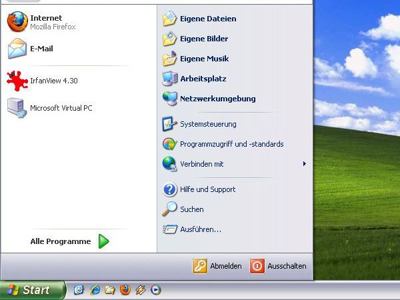The image size is (400, 300).
Task: Launch Windows Media Player from quick launch
Action: click(x=155, y=290)
